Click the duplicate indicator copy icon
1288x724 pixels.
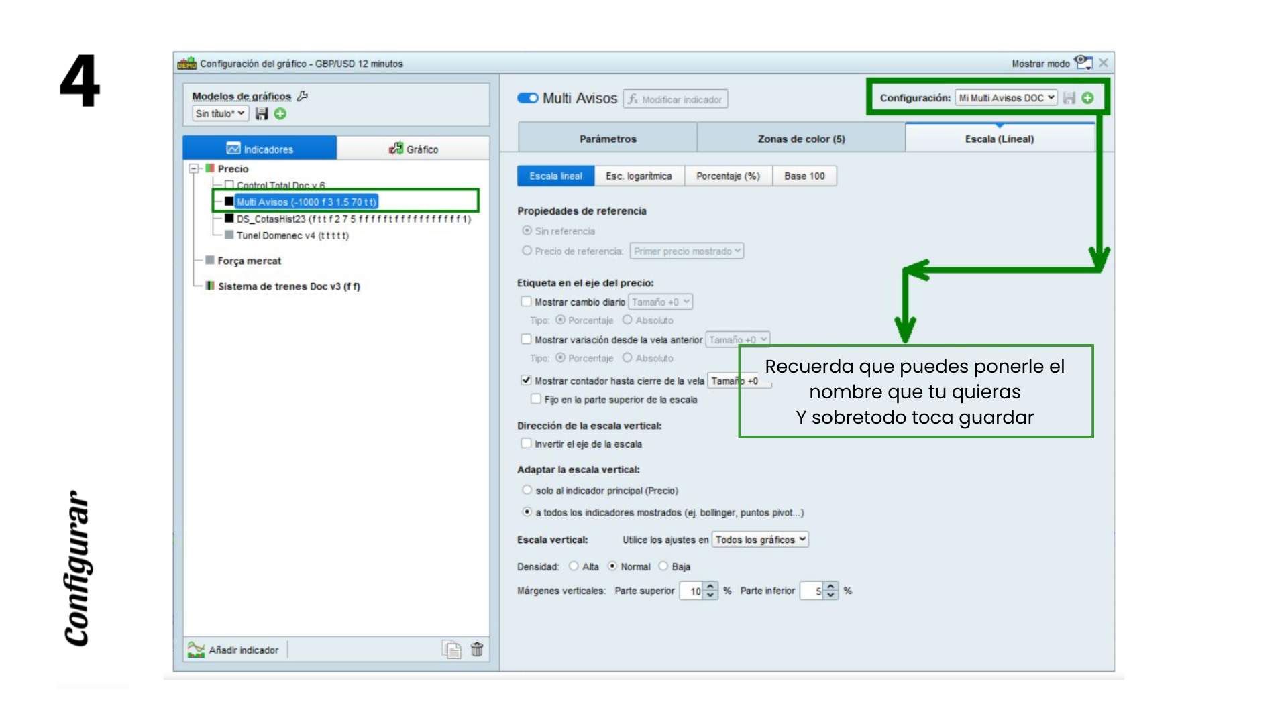[x=451, y=649]
